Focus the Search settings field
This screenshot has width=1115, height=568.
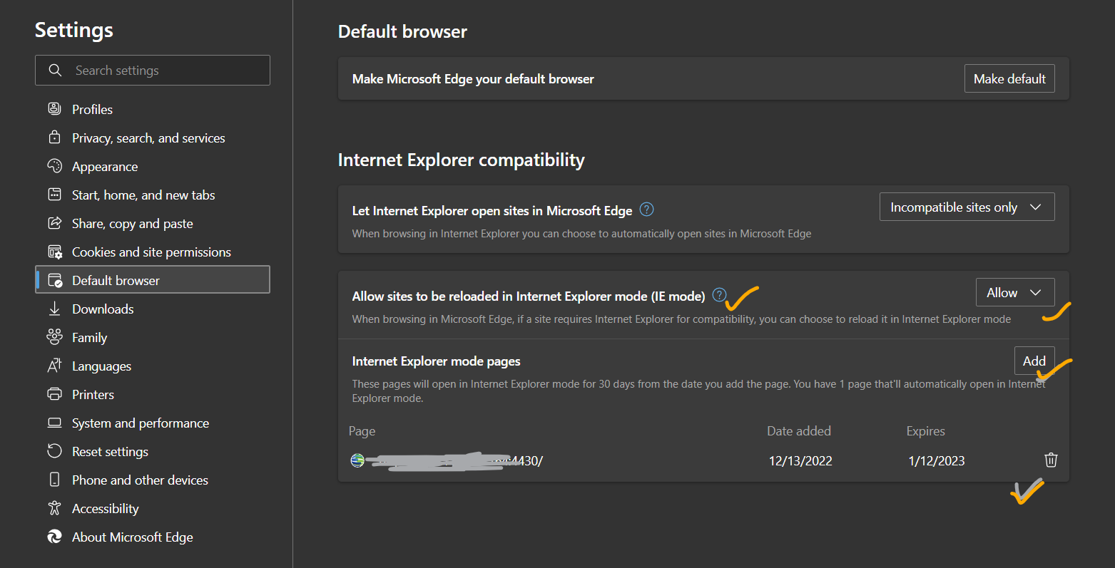pos(153,70)
